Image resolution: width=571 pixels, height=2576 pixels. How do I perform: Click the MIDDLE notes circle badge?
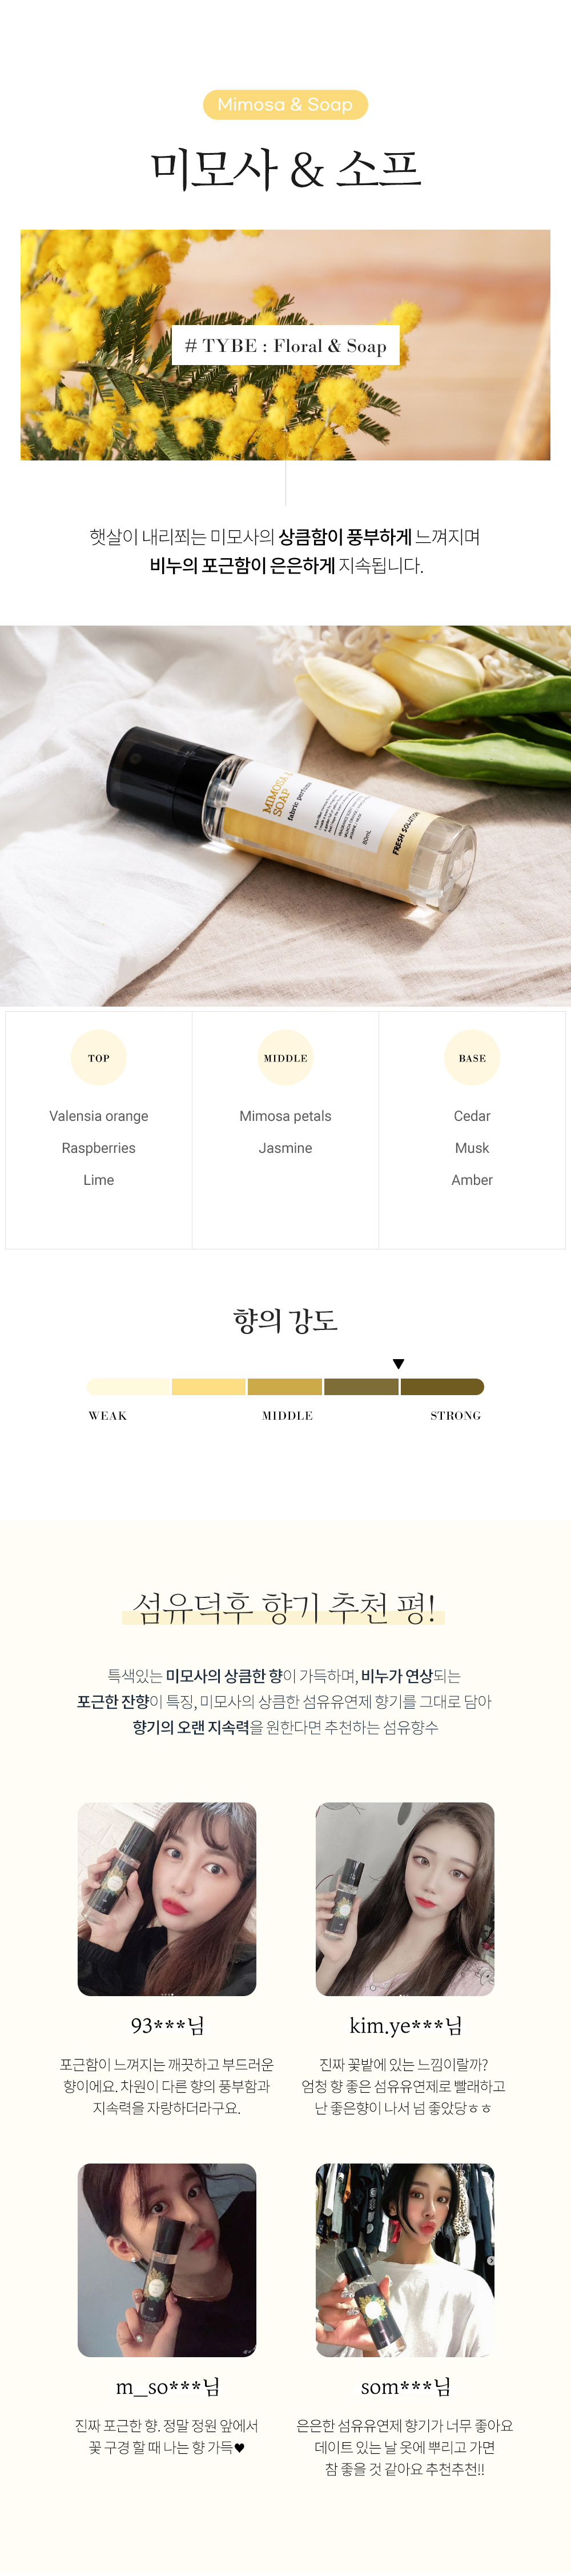click(x=285, y=1058)
